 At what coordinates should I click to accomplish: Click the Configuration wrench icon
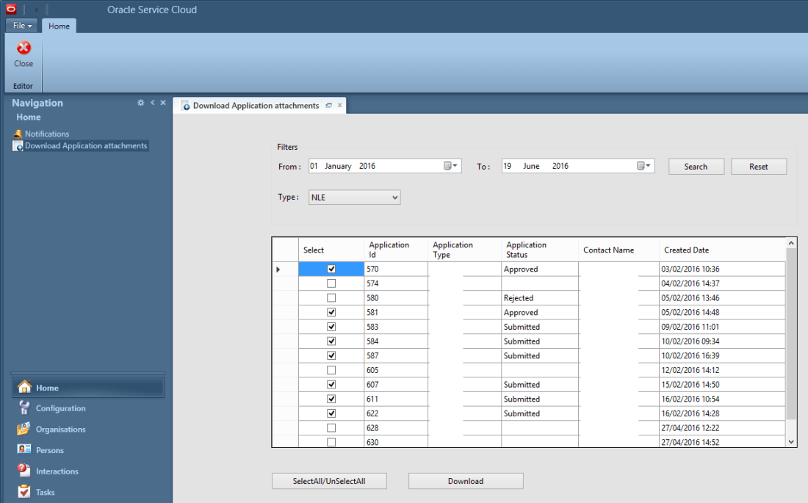(x=24, y=408)
